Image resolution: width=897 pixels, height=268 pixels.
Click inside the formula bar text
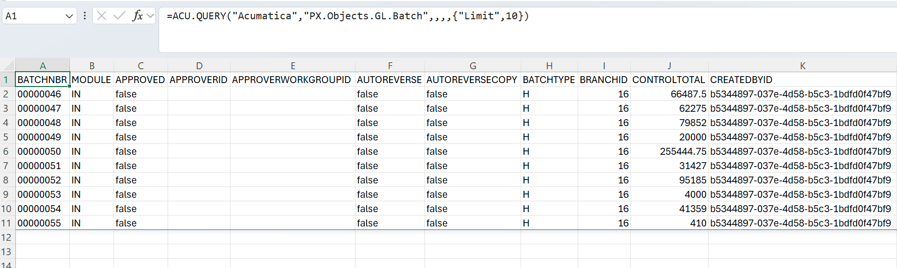[347, 16]
